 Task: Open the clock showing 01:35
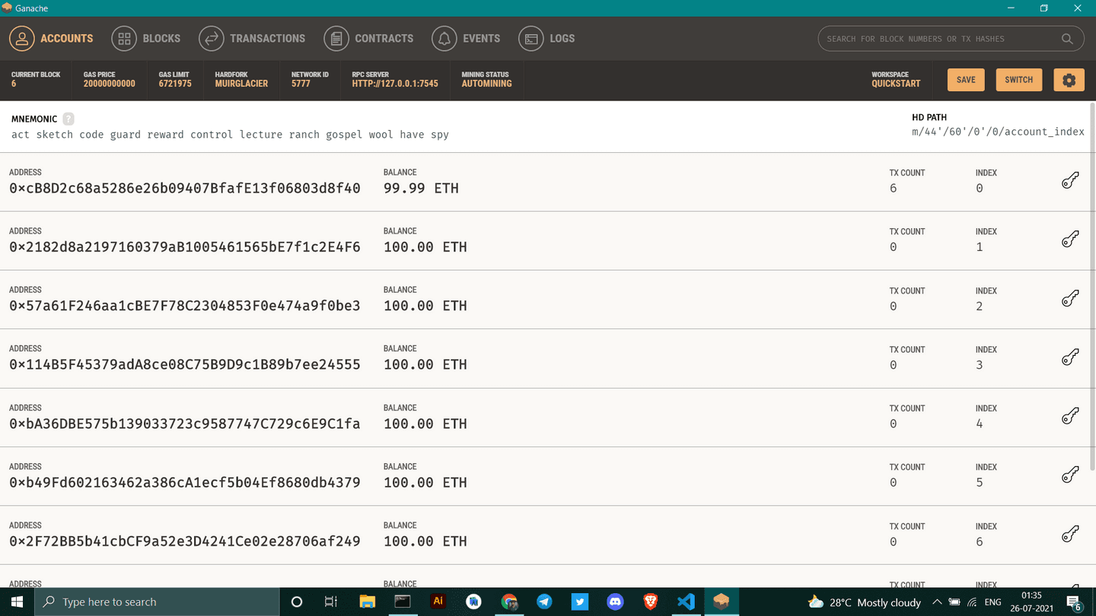(x=1031, y=602)
